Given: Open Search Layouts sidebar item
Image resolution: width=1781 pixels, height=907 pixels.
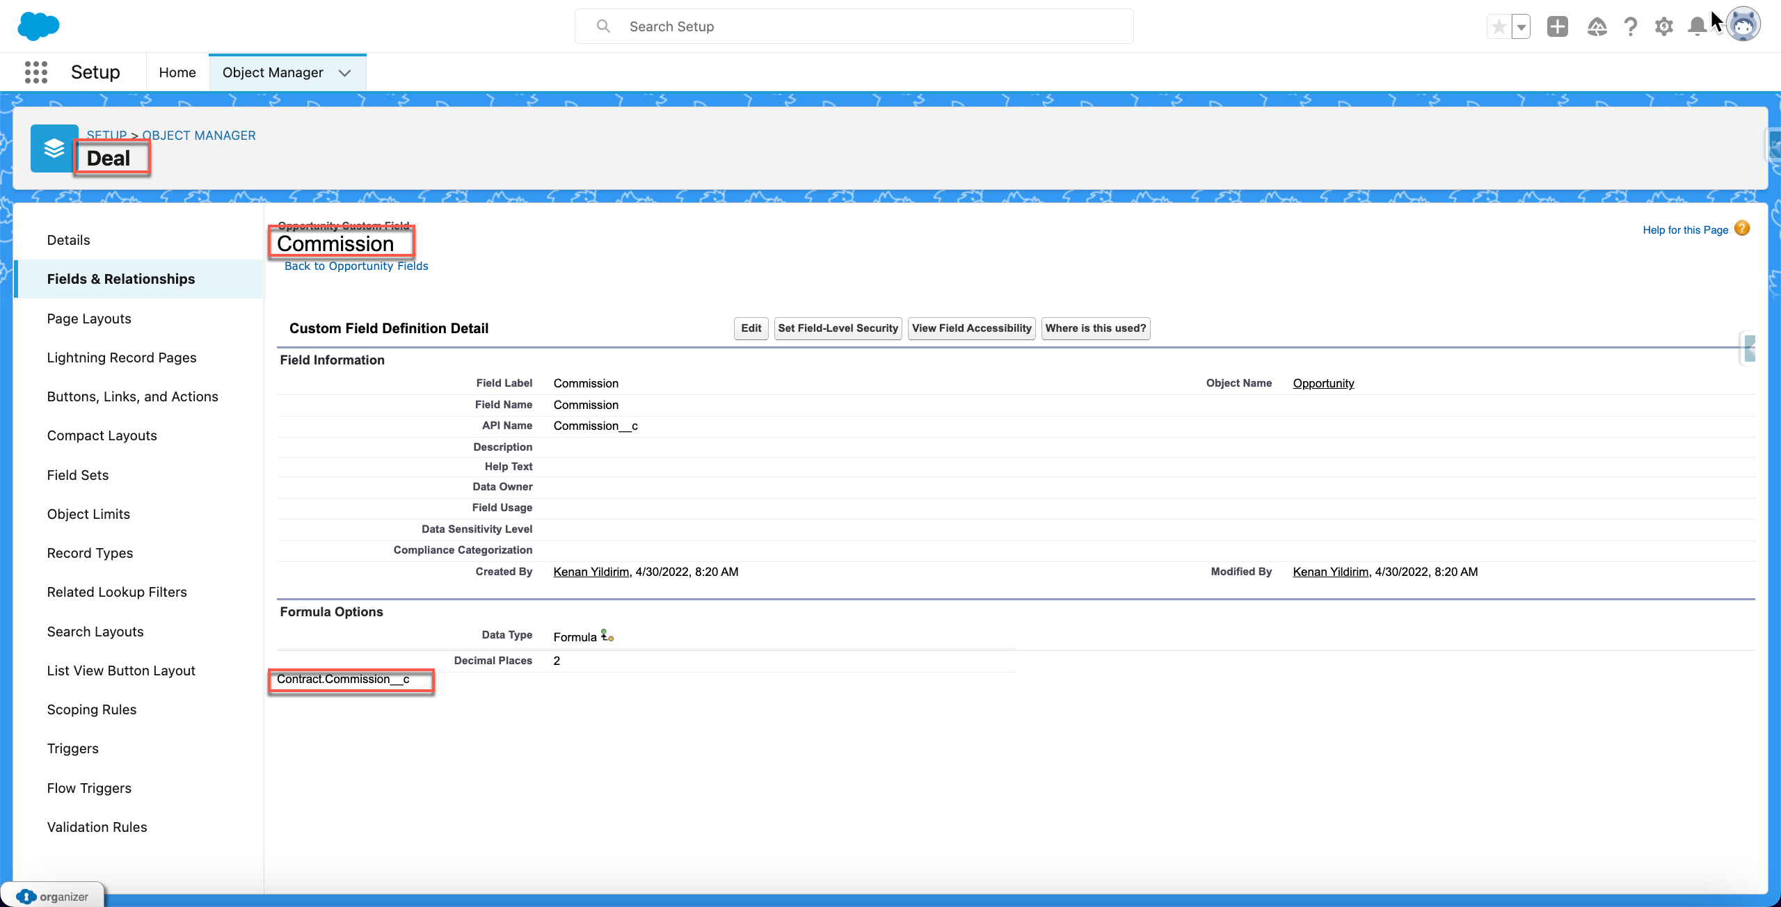Looking at the screenshot, I should click(x=95, y=632).
